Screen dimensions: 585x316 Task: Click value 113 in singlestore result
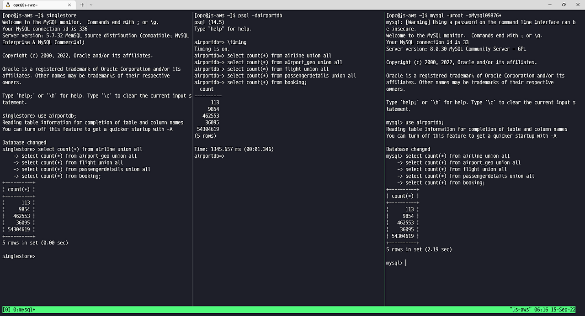point(26,203)
